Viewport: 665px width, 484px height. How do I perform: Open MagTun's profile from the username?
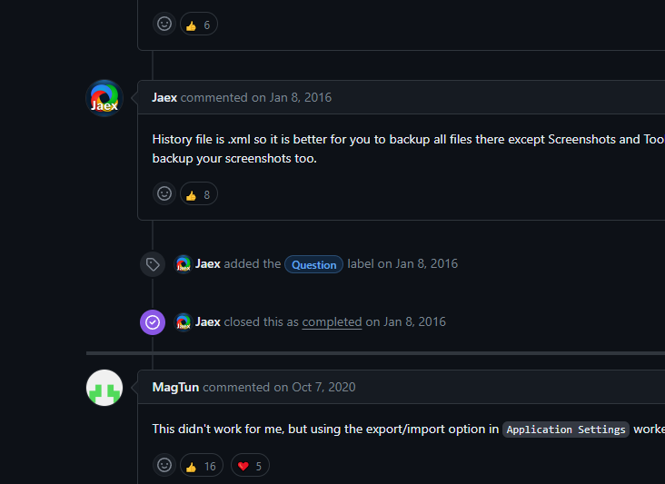coord(175,387)
